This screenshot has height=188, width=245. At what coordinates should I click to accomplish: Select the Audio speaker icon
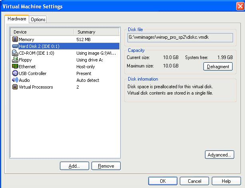(x=15, y=80)
